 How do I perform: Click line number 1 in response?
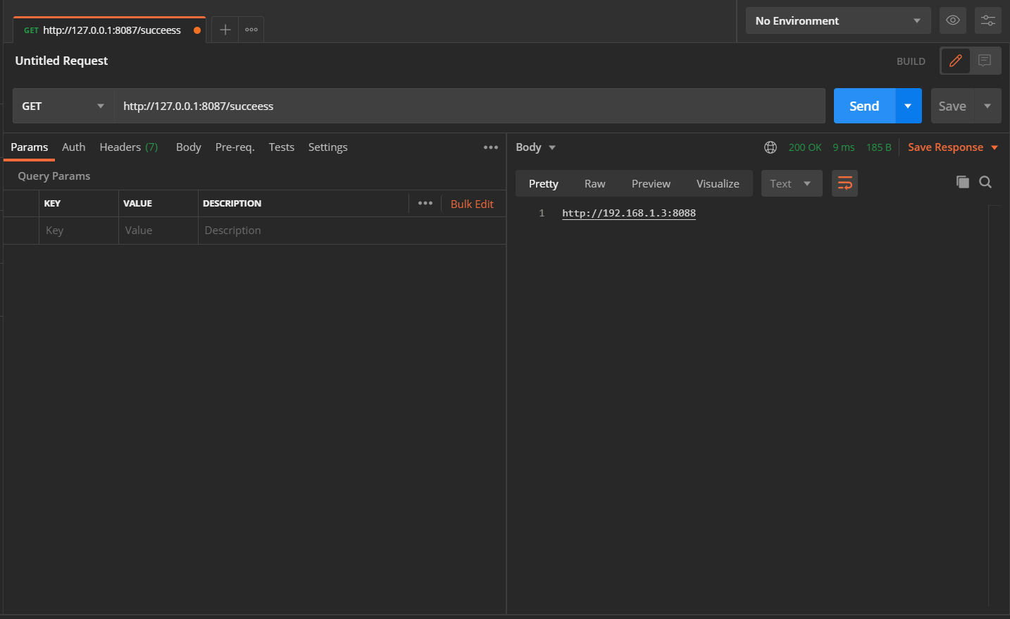(542, 213)
